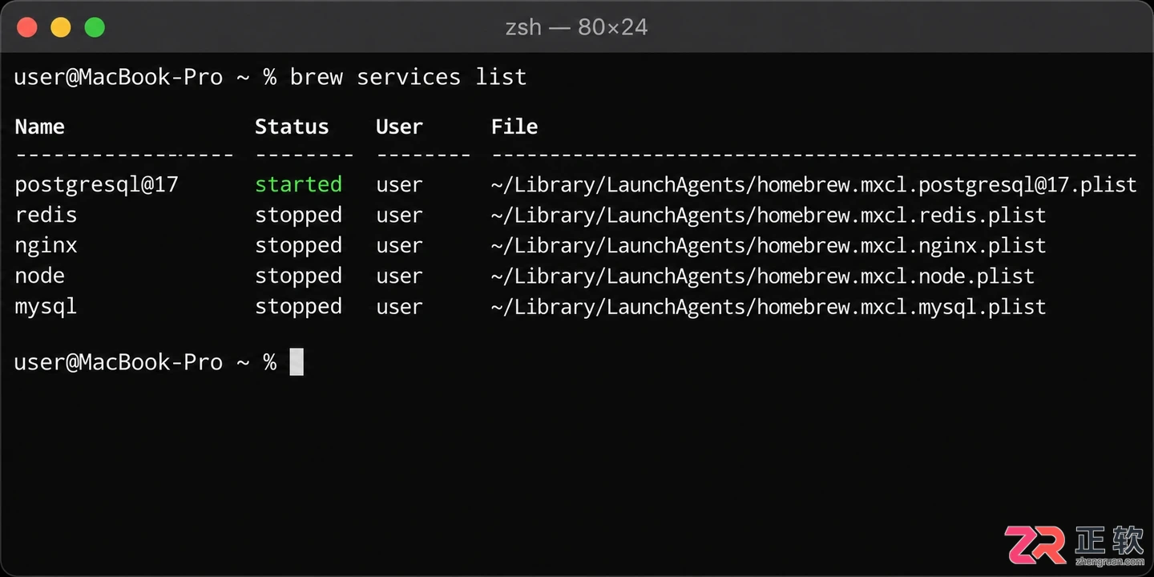Click the green zoom window button
Image resolution: width=1154 pixels, height=577 pixels.
(x=95, y=27)
